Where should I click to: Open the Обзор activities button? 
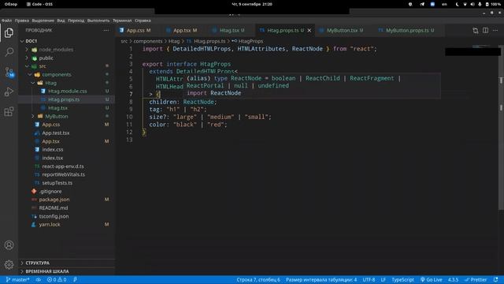point(10,4)
